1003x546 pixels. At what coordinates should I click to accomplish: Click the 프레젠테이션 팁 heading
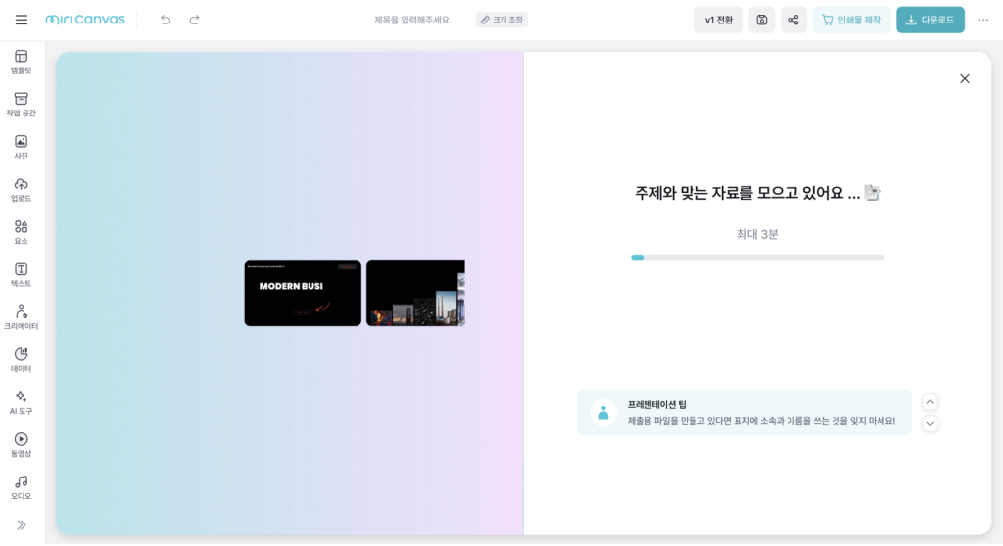tap(657, 405)
